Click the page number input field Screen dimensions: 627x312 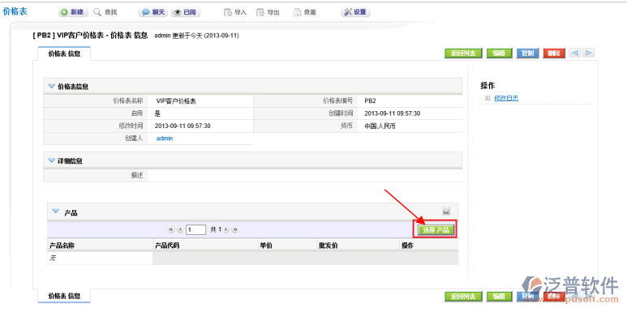(196, 229)
